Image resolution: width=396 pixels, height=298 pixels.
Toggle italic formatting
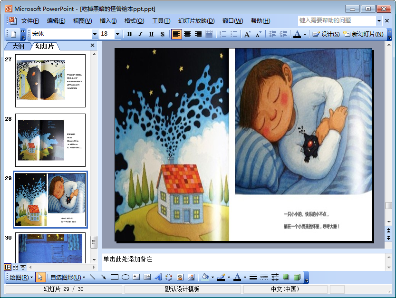[x=140, y=34]
